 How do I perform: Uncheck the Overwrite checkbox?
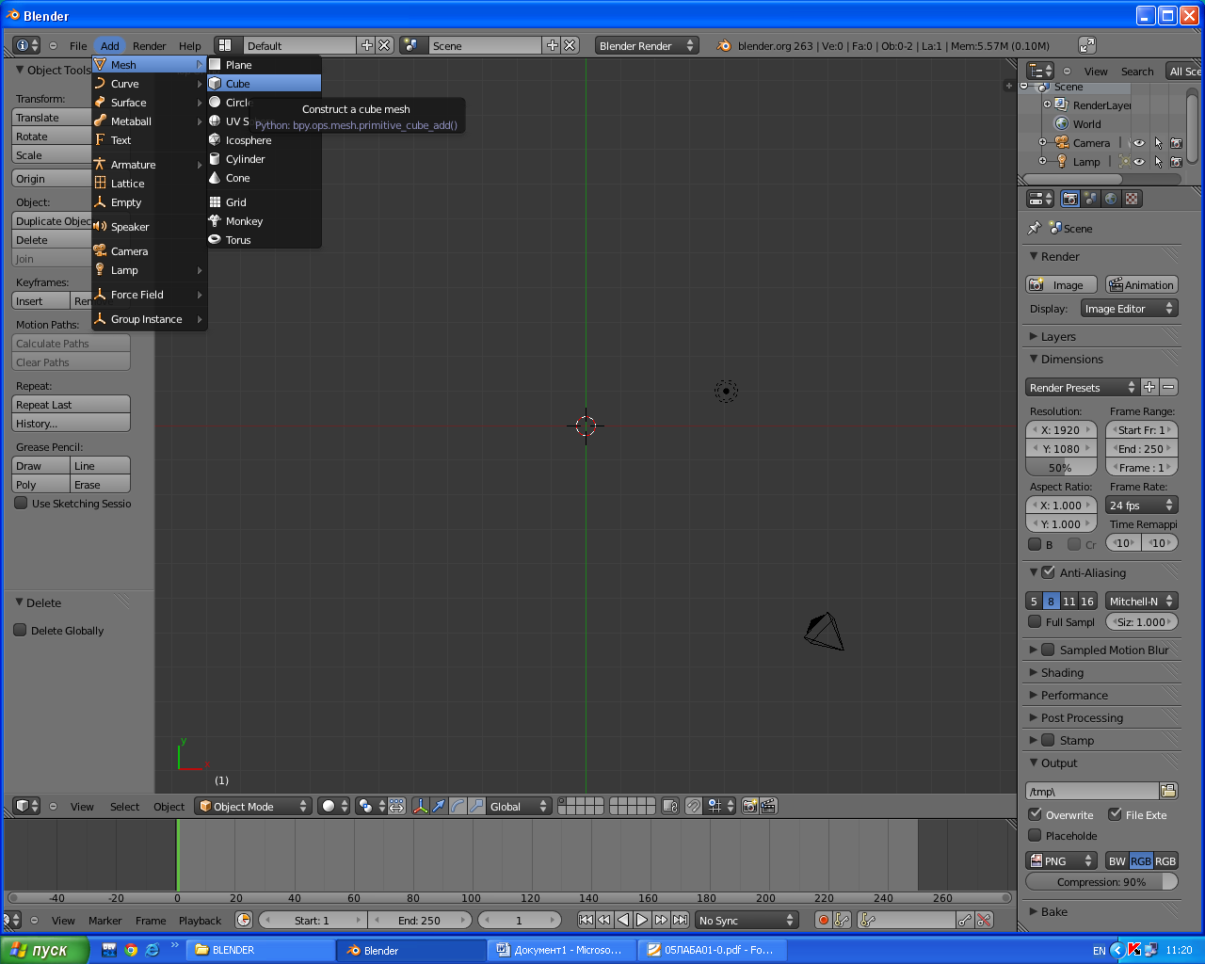[x=1035, y=814]
